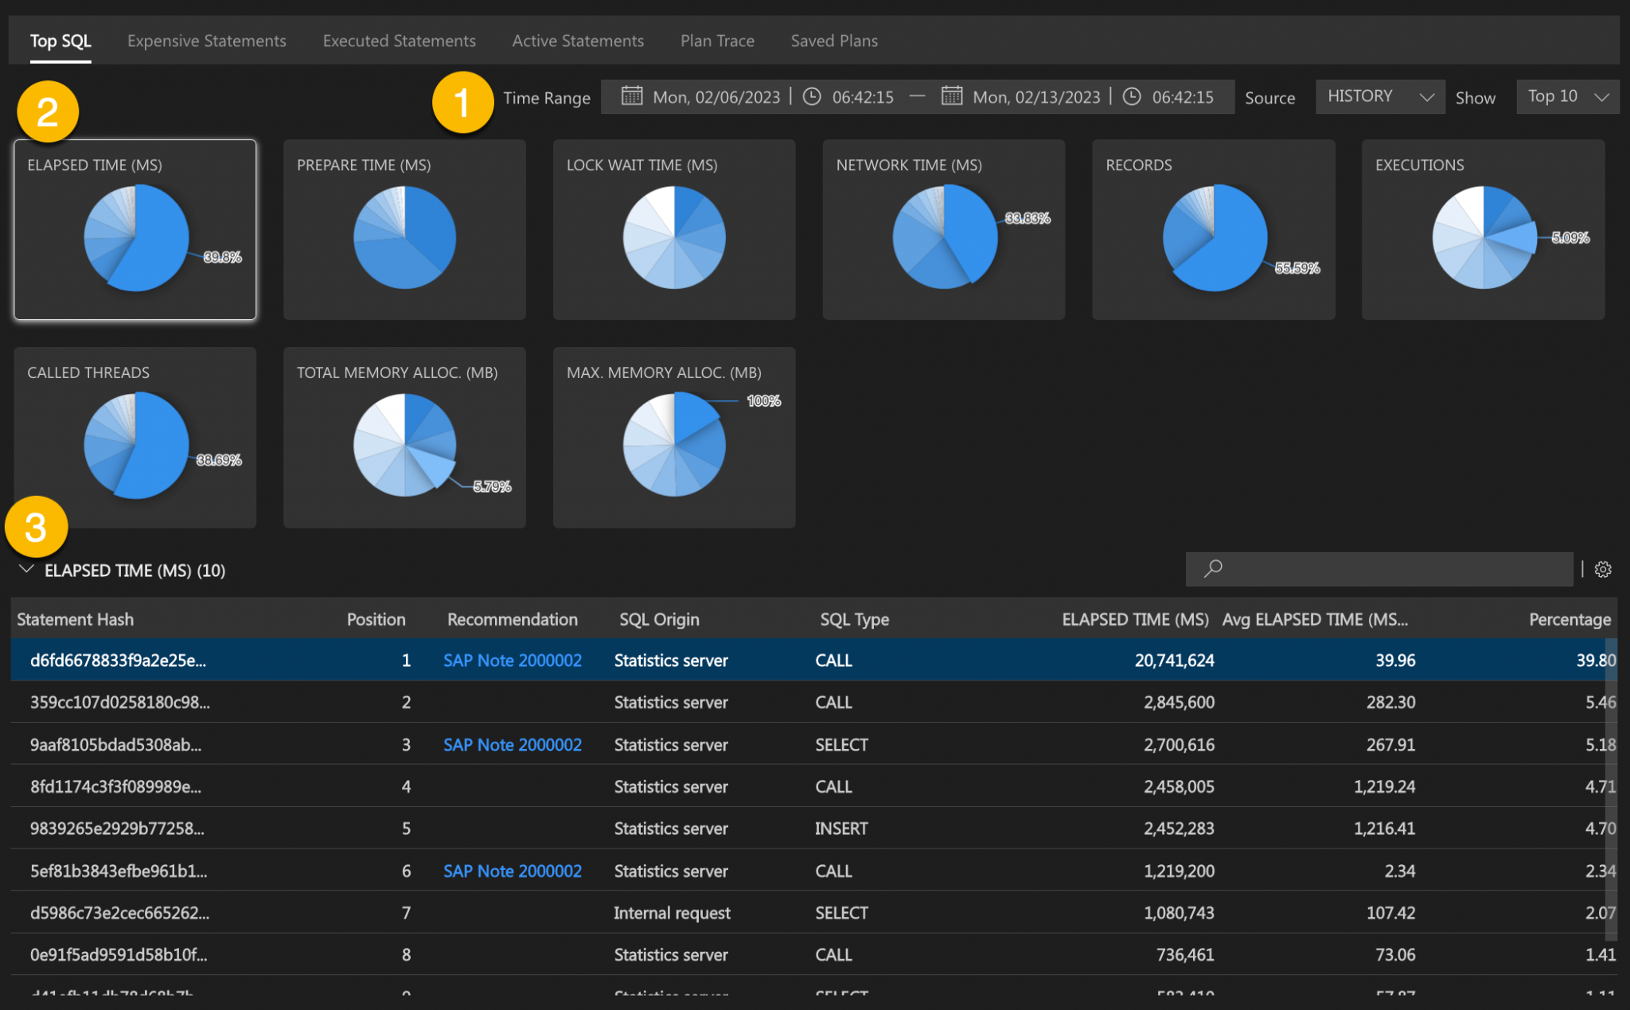The width and height of the screenshot is (1630, 1010).
Task: Select the Records pie chart card
Action: coord(1213,231)
